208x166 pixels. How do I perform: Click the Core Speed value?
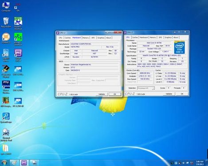tap(145, 73)
